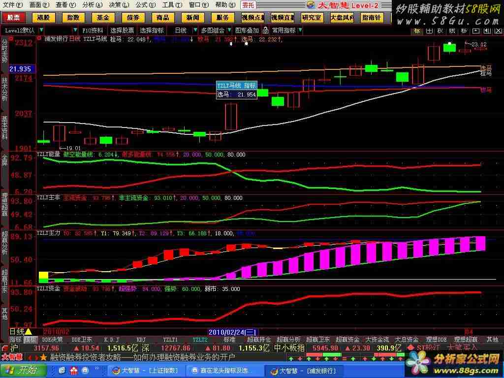Open the 公式(U) menu
Screen dimensions: 504x378
pyautogui.click(x=146, y=5)
